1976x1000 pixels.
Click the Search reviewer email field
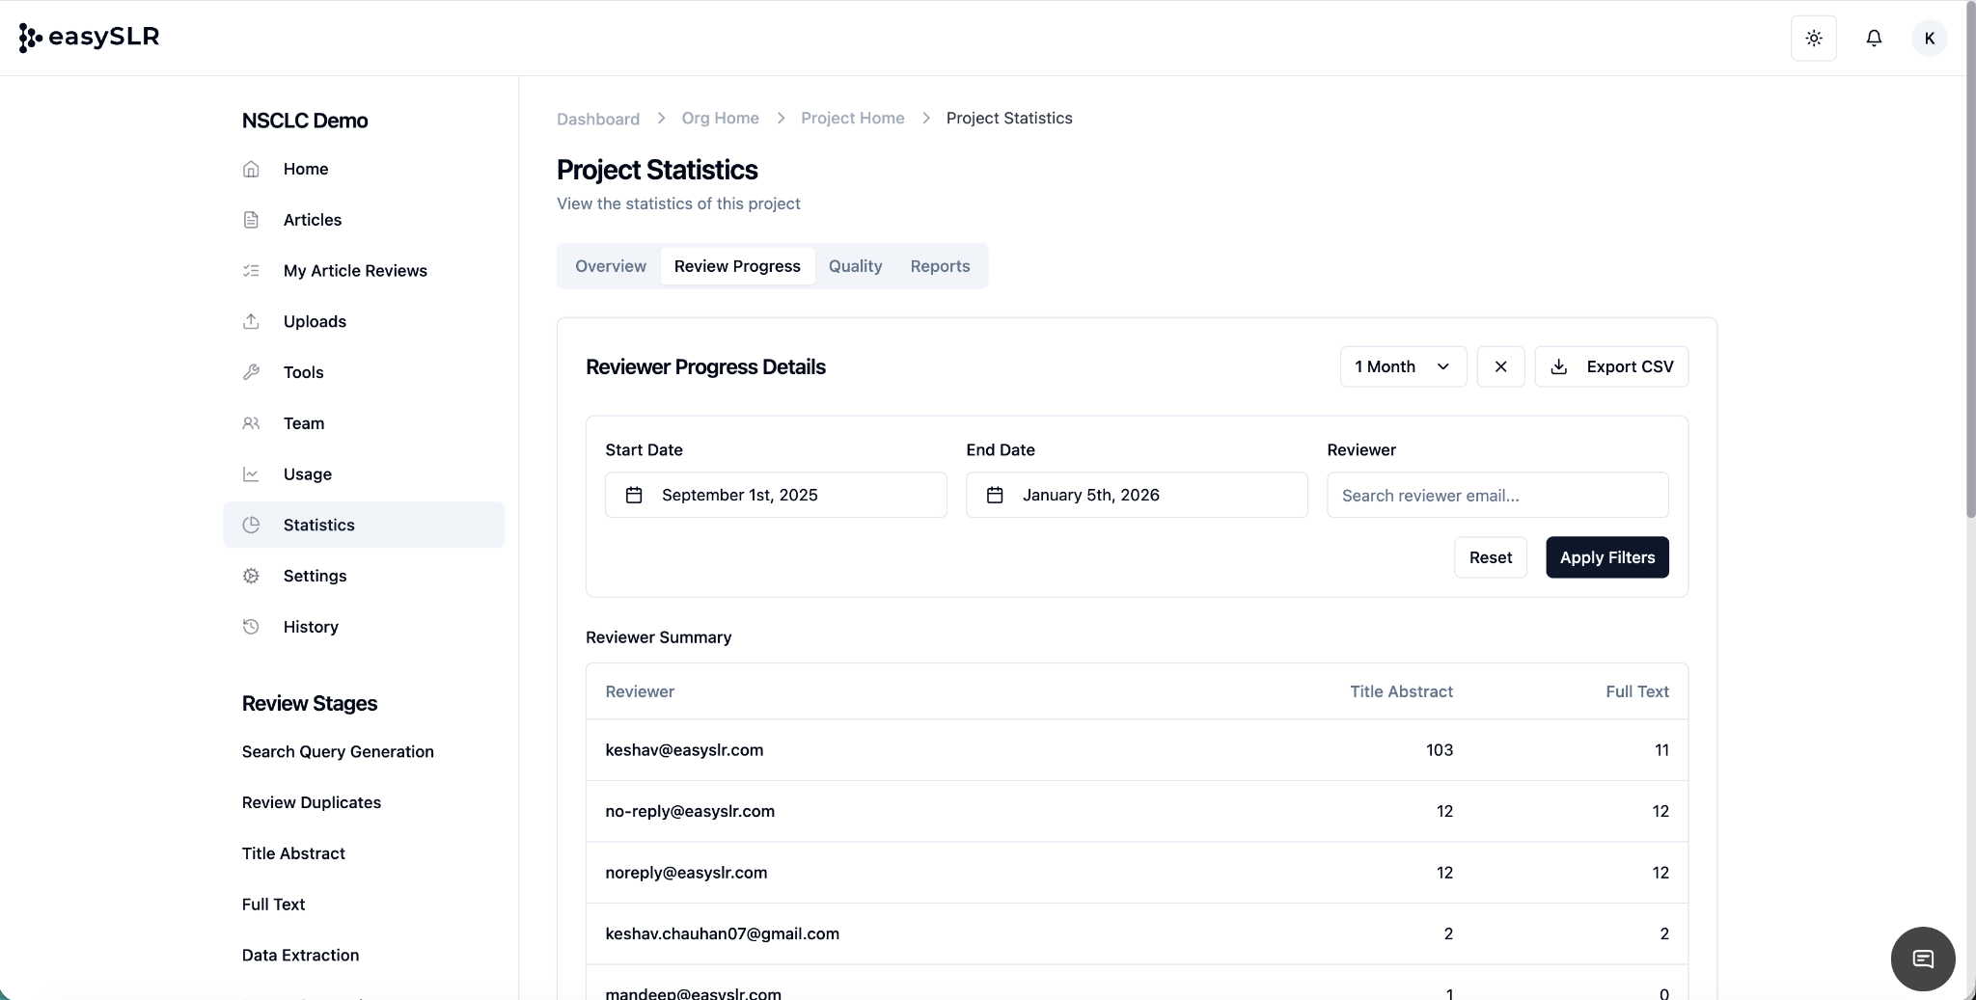(x=1496, y=496)
